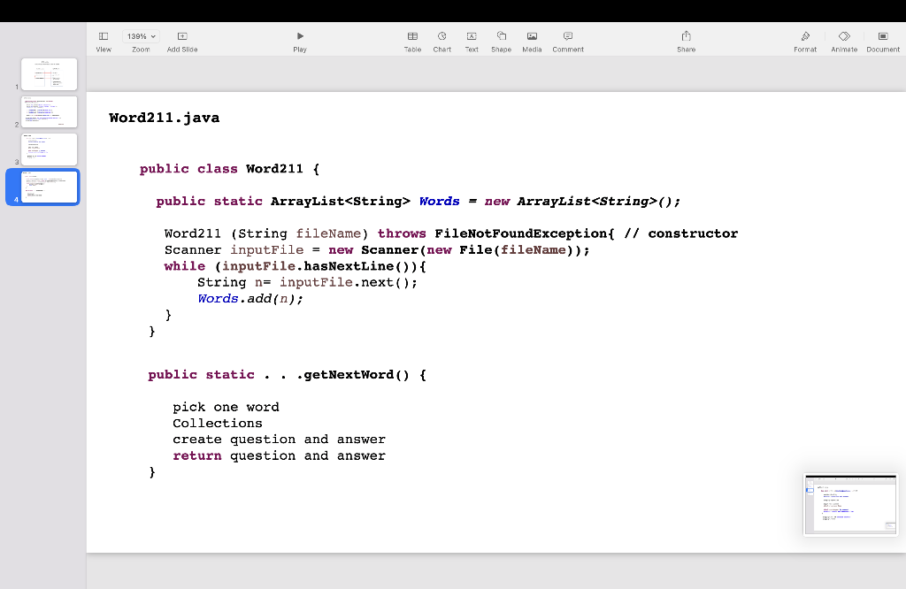The image size is (906, 589).
Task: Add a Text box
Action: point(471,35)
